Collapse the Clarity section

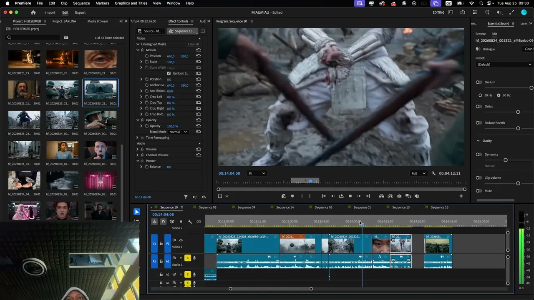[478, 141]
